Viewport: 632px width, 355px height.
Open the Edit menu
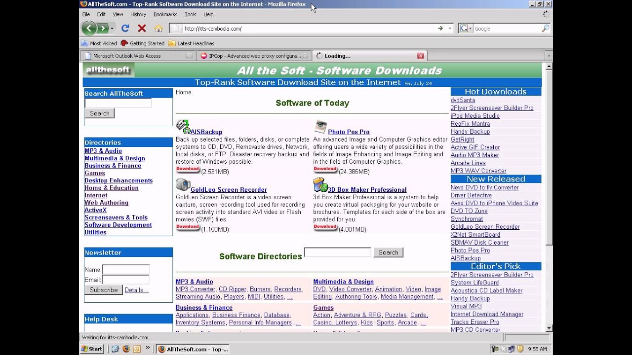coord(101,14)
